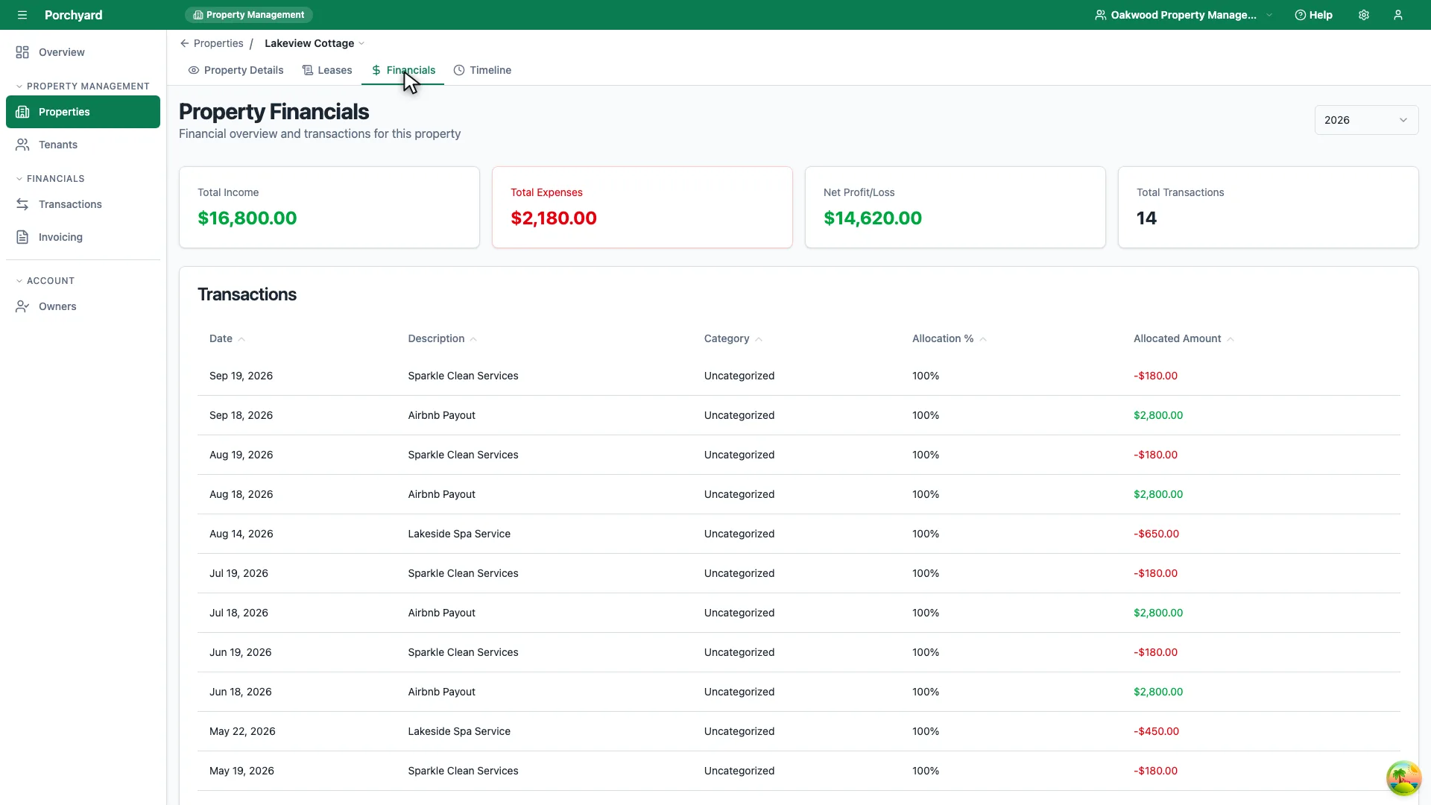Open Overview in the sidebar
The width and height of the screenshot is (1431, 805).
pyautogui.click(x=83, y=52)
